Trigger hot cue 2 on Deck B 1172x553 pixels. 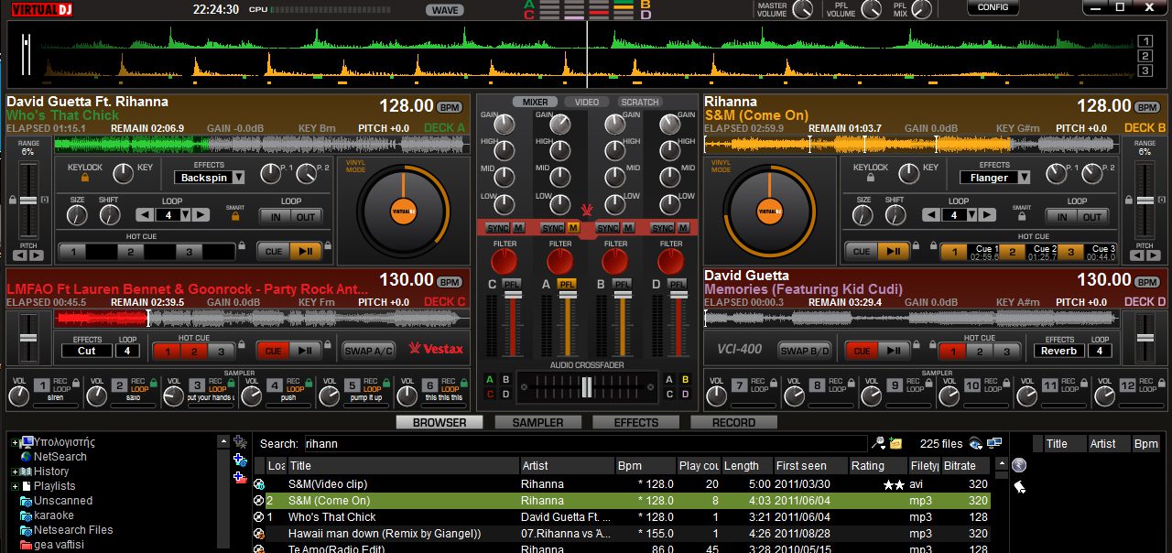pos(1012,252)
